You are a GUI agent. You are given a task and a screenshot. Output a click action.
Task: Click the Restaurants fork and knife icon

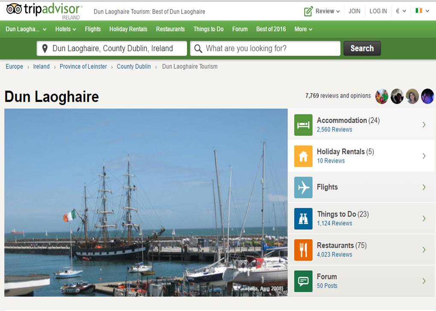point(303,250)
